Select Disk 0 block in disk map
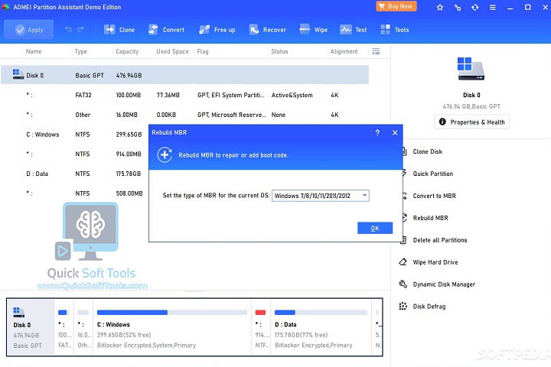Screen dimensions: 551x367 (x=31, y=327)
